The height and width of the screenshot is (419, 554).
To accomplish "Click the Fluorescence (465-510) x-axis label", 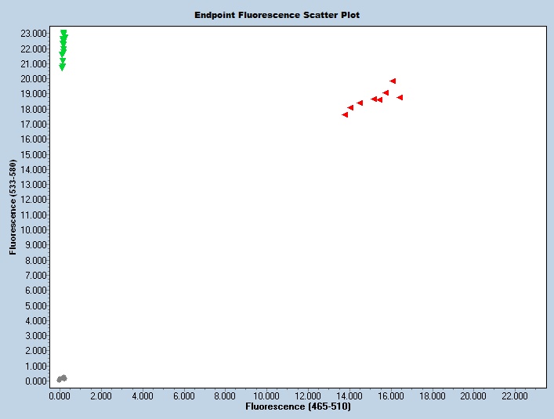I will pos(298,407).
